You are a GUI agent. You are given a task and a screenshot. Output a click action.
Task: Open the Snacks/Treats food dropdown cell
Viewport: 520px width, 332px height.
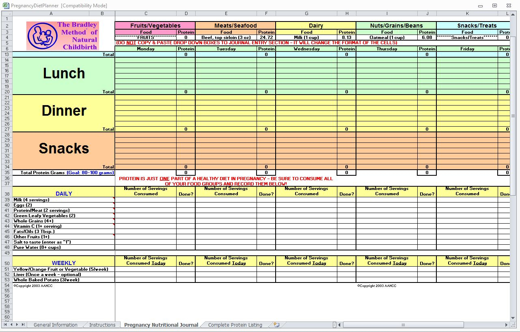click(467, 37)
